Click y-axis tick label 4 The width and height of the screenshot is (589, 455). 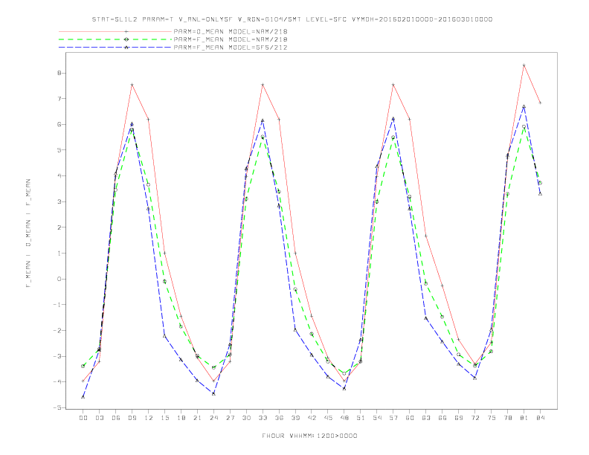(x=59, y=175)
